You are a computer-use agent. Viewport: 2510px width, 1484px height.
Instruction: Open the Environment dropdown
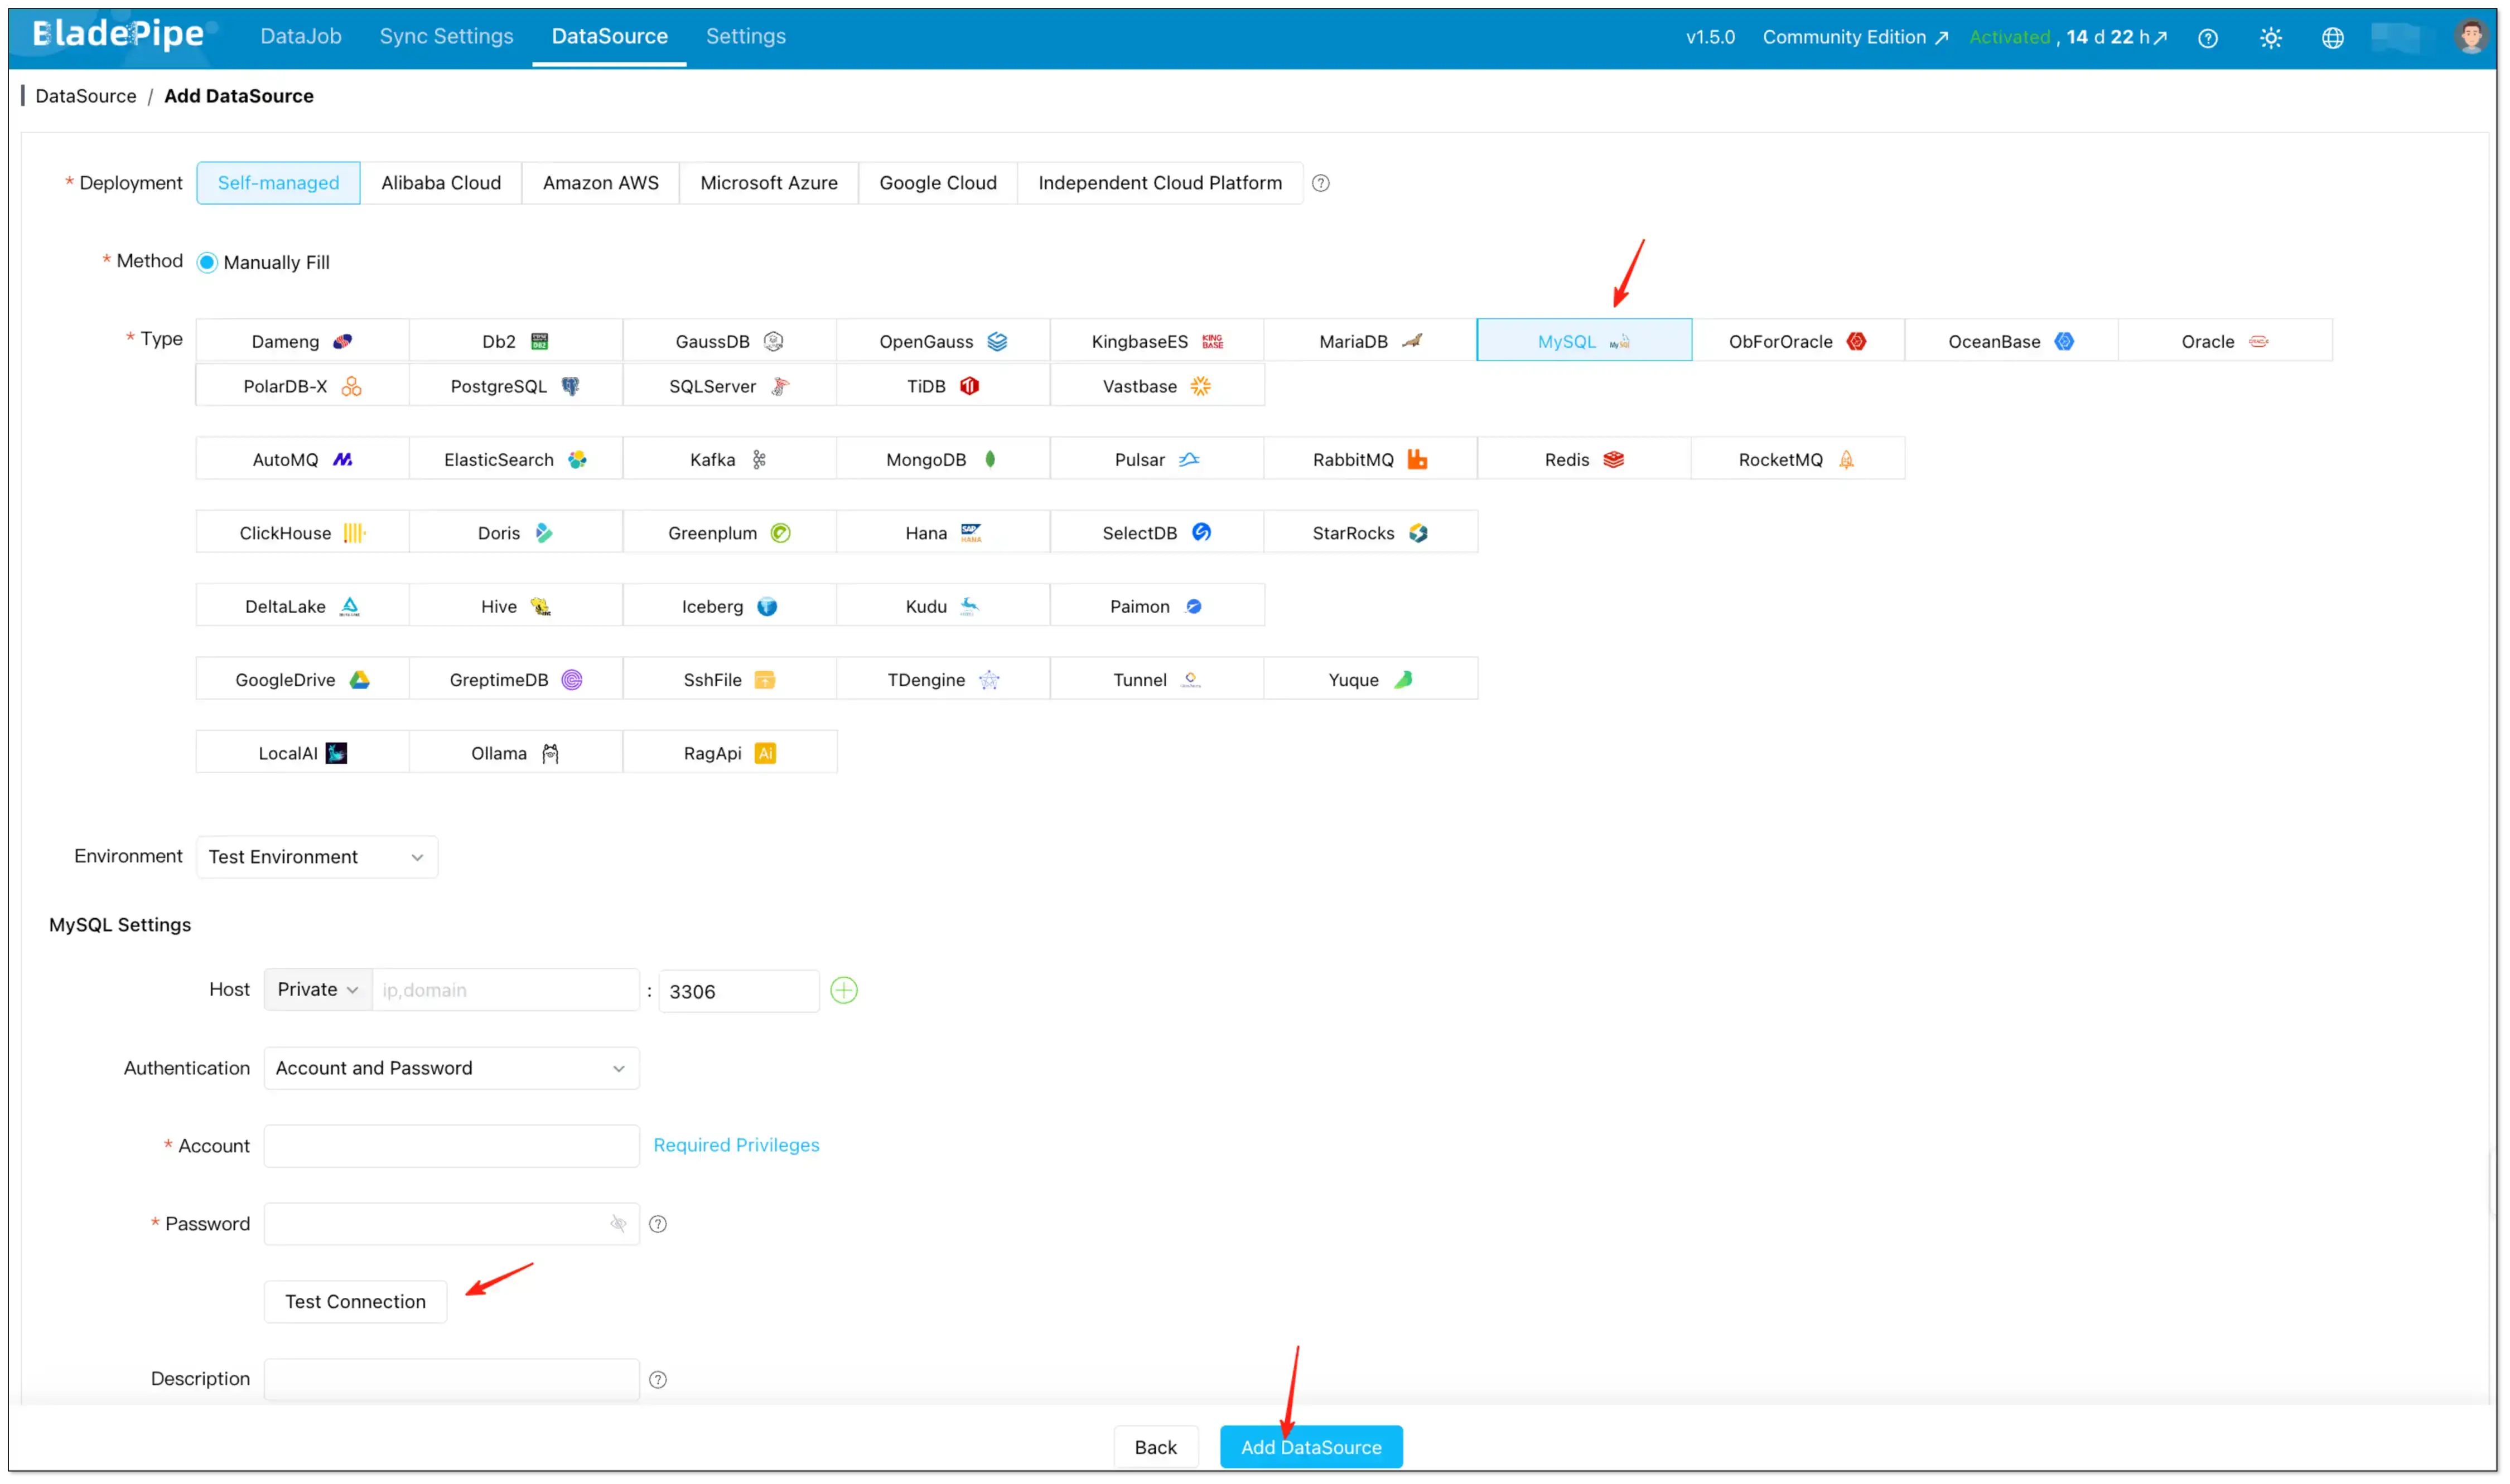coord(317,857)
